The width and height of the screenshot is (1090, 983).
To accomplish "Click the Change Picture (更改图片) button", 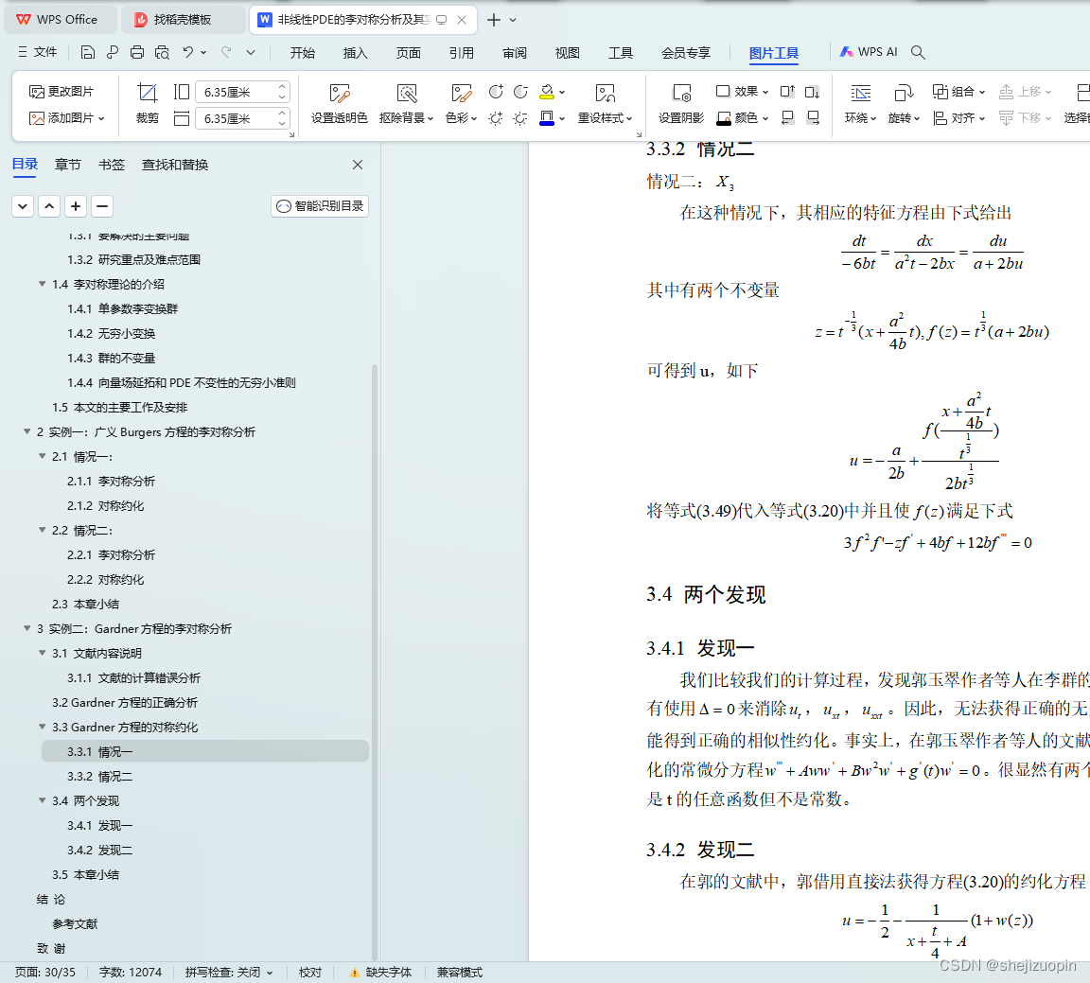I will tap(62, 91).
